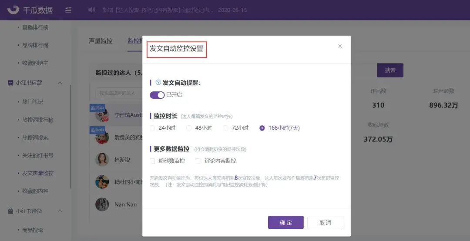Confirm settings with the 确定 button
This screenshot has height=241, width=470.
point(285,222)
